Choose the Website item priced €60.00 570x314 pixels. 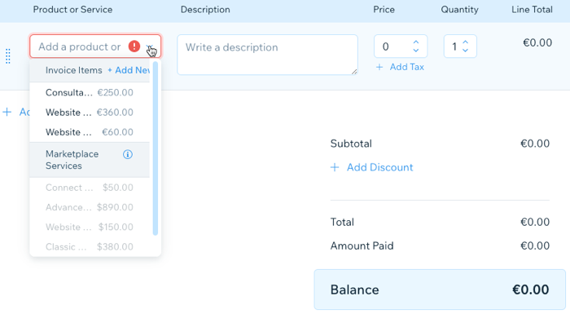click(90, 132)
